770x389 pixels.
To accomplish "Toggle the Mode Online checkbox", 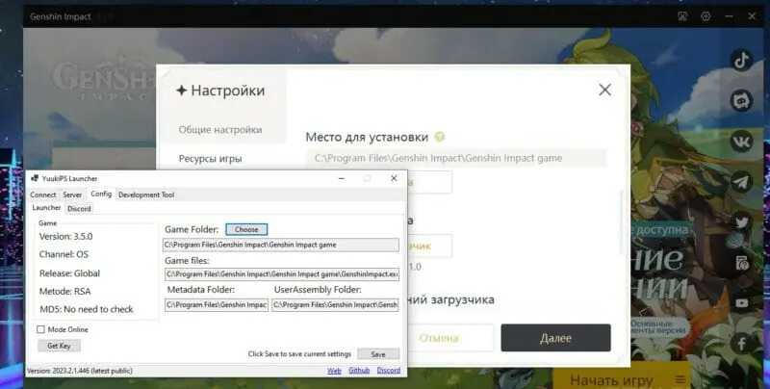I will pos(40,329).
